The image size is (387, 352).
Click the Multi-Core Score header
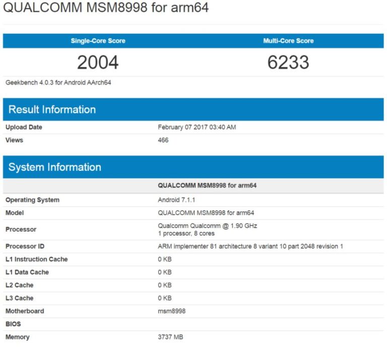(x=288, y=41)
